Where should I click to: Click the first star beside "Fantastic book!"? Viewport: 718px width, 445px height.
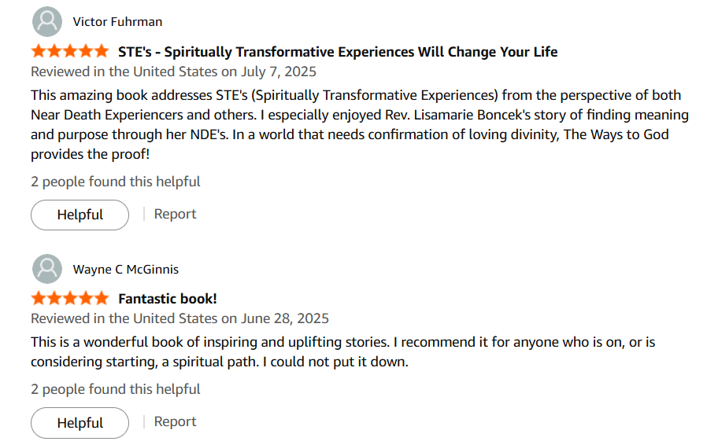point(39,299)
